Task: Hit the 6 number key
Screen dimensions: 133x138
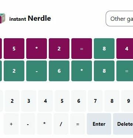Action: click(79, 101)
